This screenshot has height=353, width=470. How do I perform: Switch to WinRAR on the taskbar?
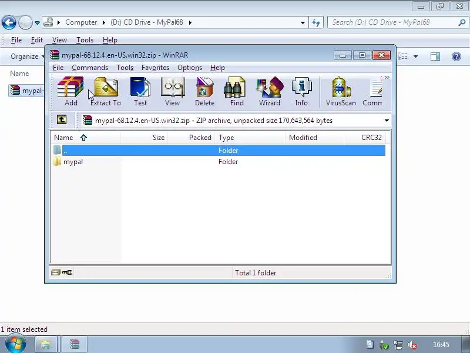[75, 344]
